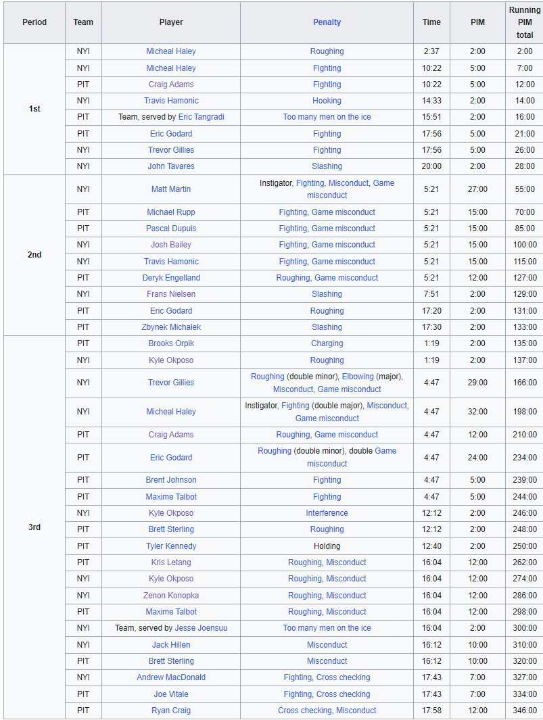
Task: Select the '24:00' PIM value
Action: (x=477, y=458)
